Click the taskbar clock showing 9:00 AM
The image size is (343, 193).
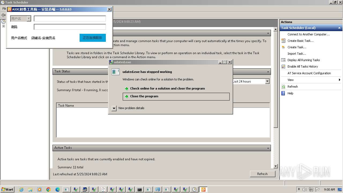click(329, 190)
